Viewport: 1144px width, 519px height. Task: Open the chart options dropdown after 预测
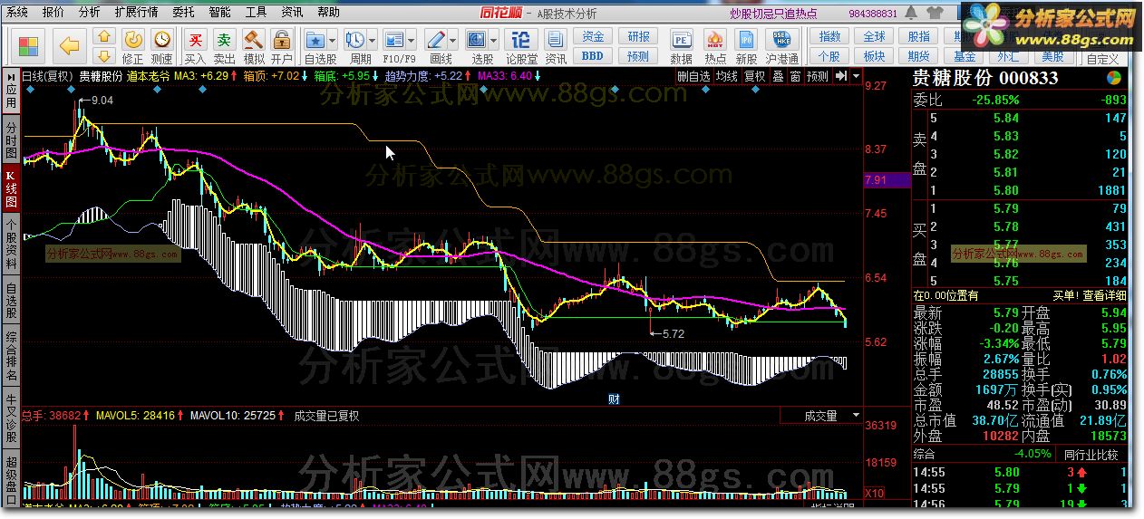(857, 76)
